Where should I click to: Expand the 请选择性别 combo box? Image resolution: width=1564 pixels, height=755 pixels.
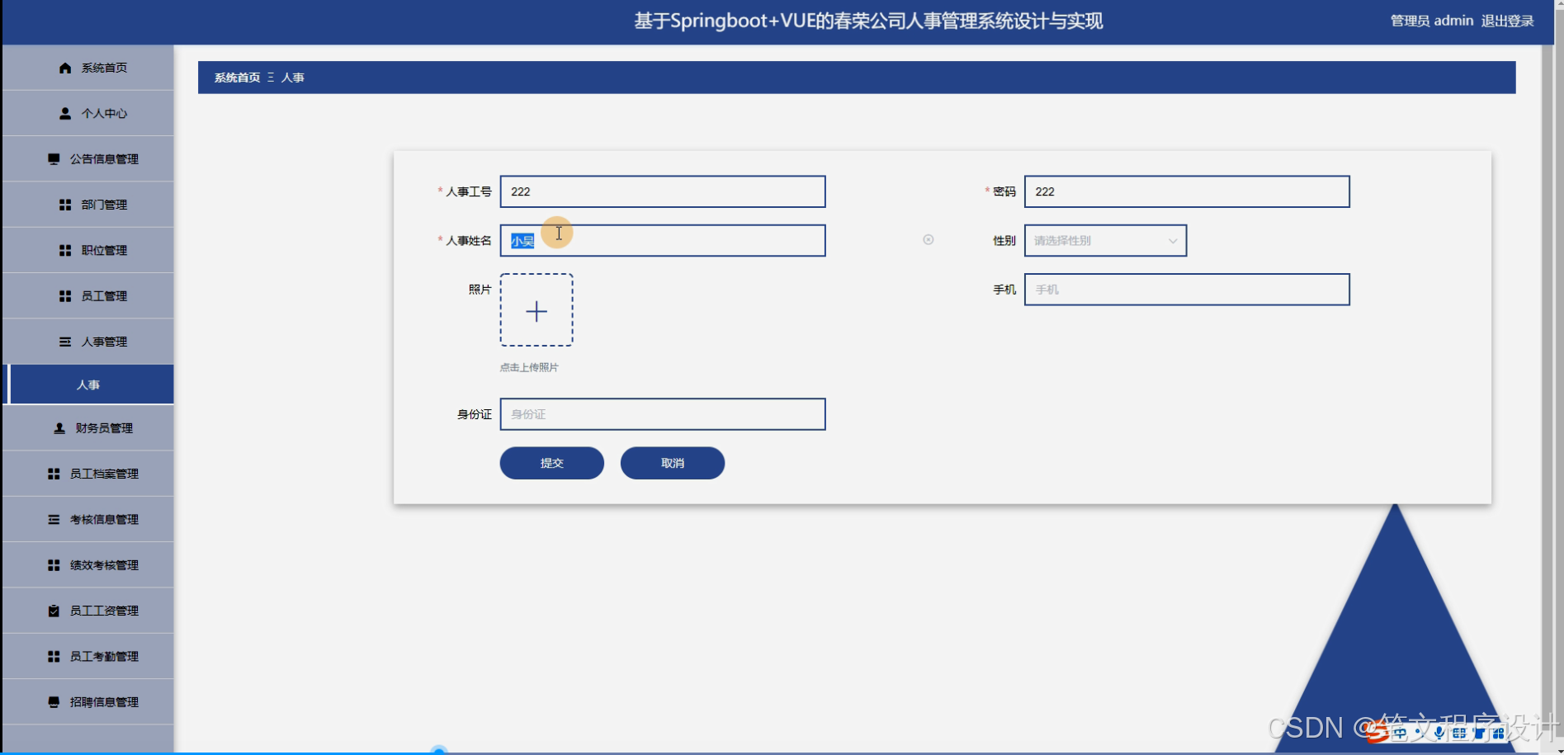point(1104,240)
